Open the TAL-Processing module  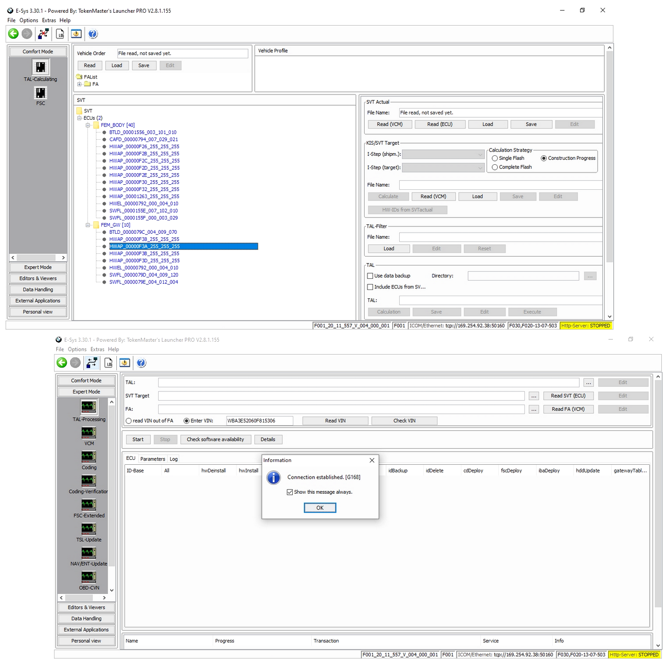pyautogui.click(x=89, y=408)
